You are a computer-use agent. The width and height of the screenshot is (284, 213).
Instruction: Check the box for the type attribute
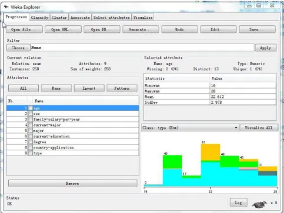(31, 153)
